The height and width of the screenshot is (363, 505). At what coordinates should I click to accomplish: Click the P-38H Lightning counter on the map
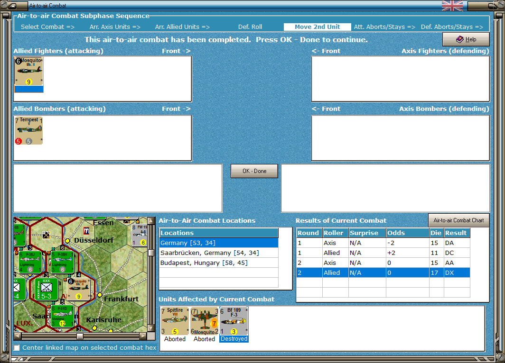pyautogui.click(x=63, y=262)
